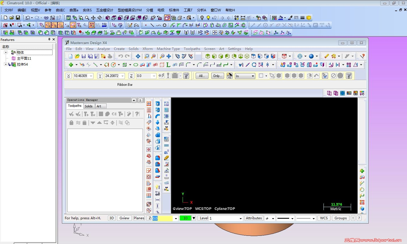The width and height of the screenshot is (407, 244).
Task: Open the line style dropdown in status bar
Action: pyautogui.click(x=292, y=218)
